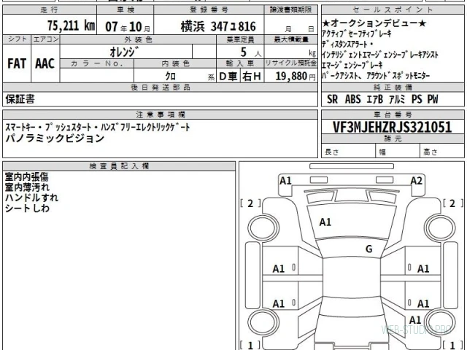Screen dimensions: 467x350
Task: Click the セールスポイント header
Action: coord(393,9)
